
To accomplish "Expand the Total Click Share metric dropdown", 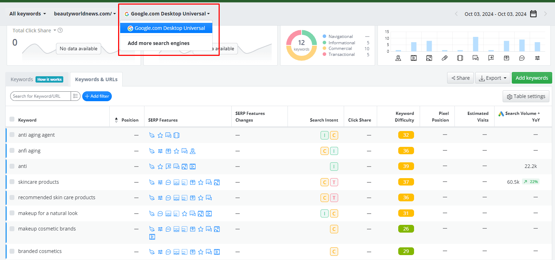I will [55, 31].
